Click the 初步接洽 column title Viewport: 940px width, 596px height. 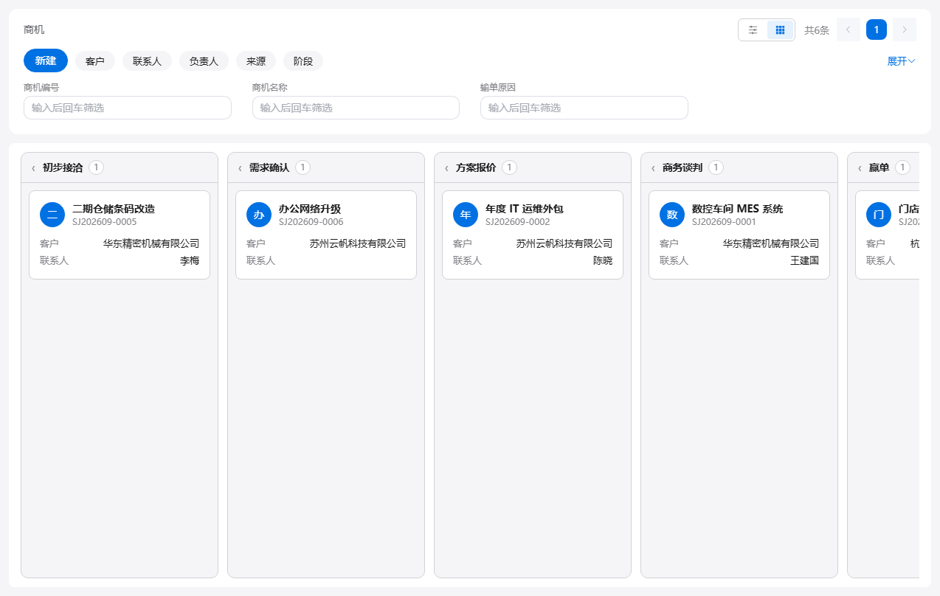(63, 168)
